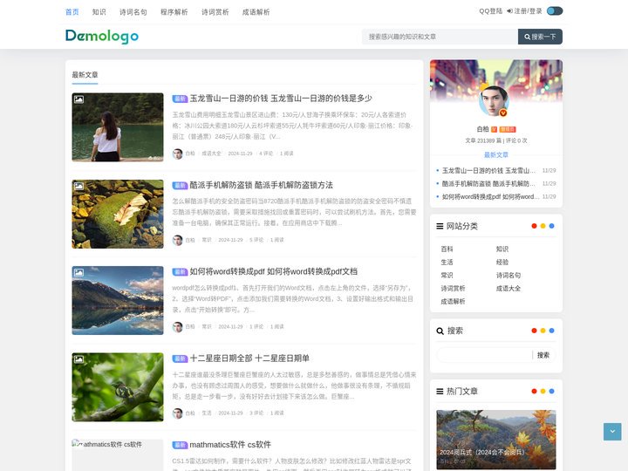The image size is (628, 471).
Task: Toggle the dark mode switch
Action: coord(555,11)
